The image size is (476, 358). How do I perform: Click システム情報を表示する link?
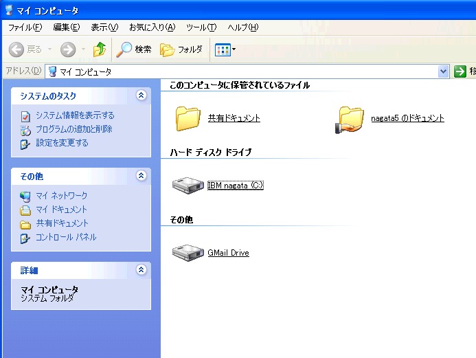coord(75,115)
